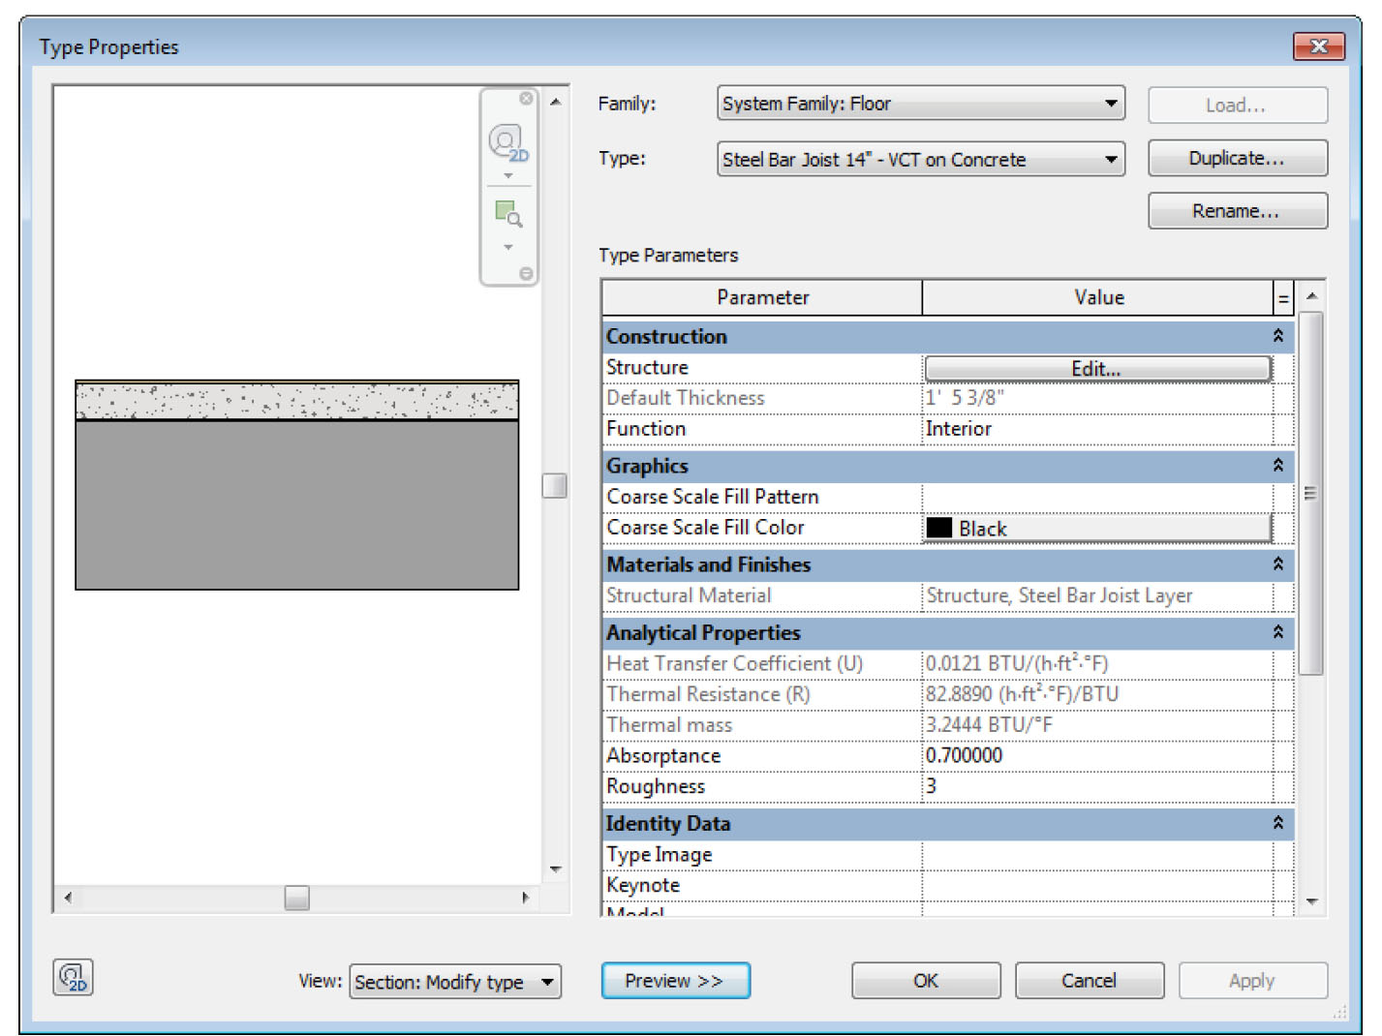Open the Family dropdown

[1111, 104]
